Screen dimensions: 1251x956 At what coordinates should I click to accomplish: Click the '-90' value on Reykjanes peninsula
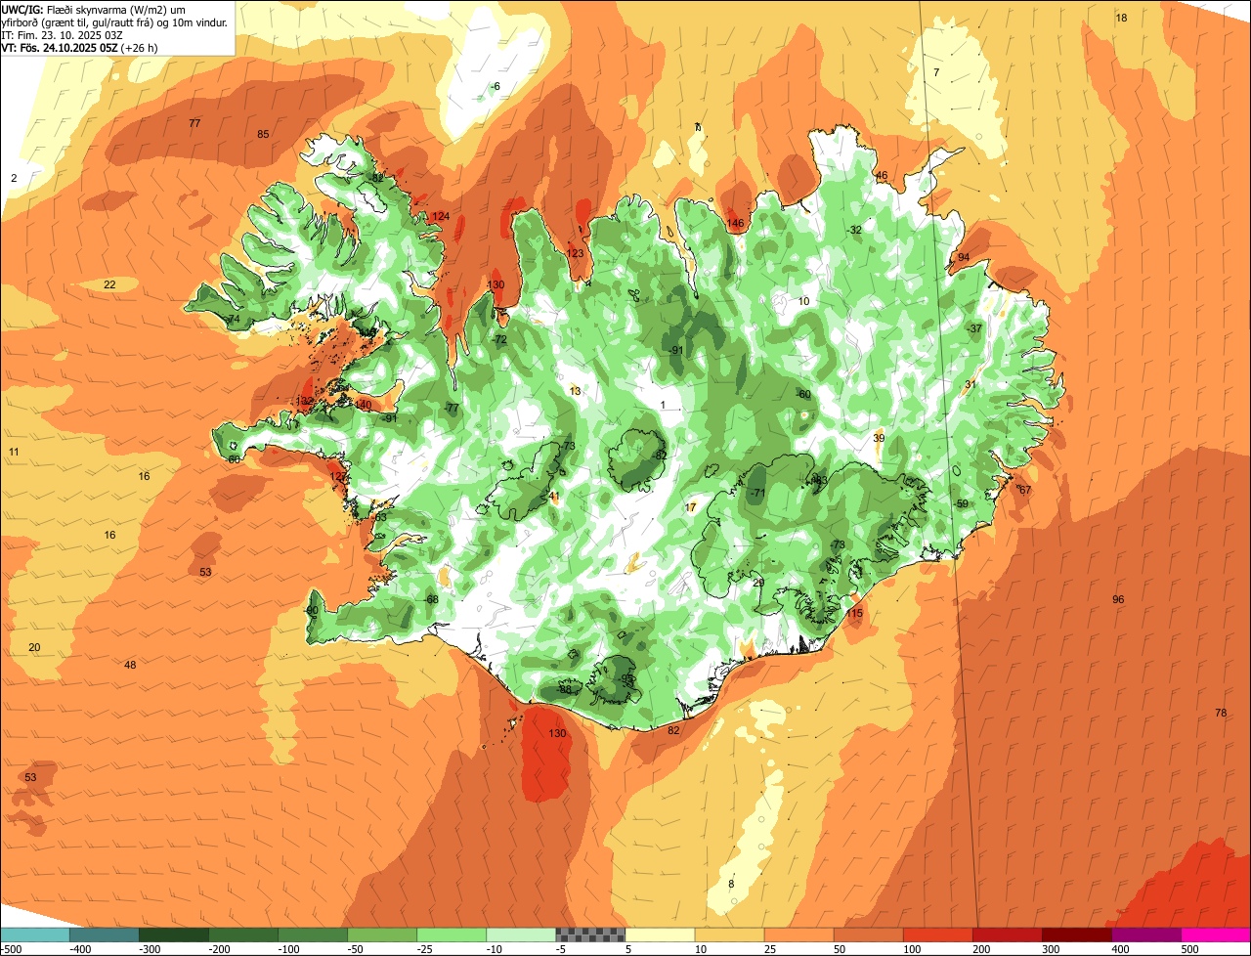(x=312, y=610)
